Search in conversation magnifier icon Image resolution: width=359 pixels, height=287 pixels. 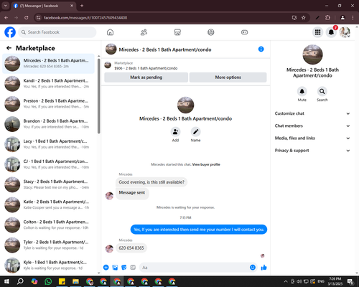pyautogui.click(x=322, y=91)
